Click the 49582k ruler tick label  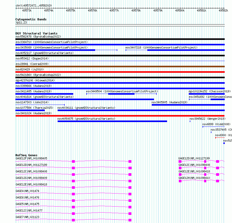point(223,10)
